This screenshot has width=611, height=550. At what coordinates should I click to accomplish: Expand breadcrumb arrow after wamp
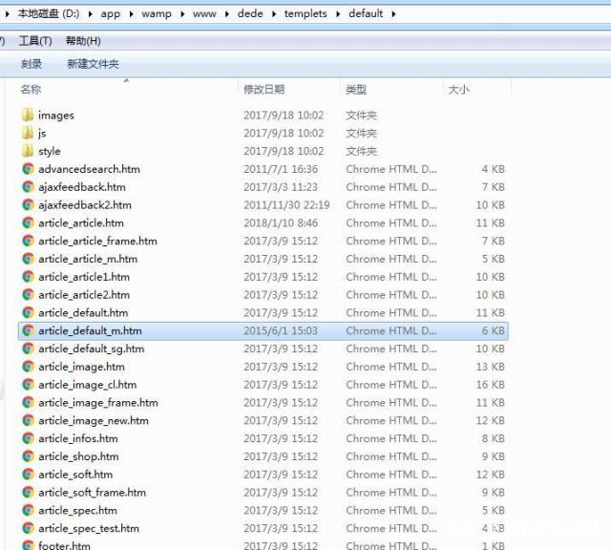click(x=182, y=14)
